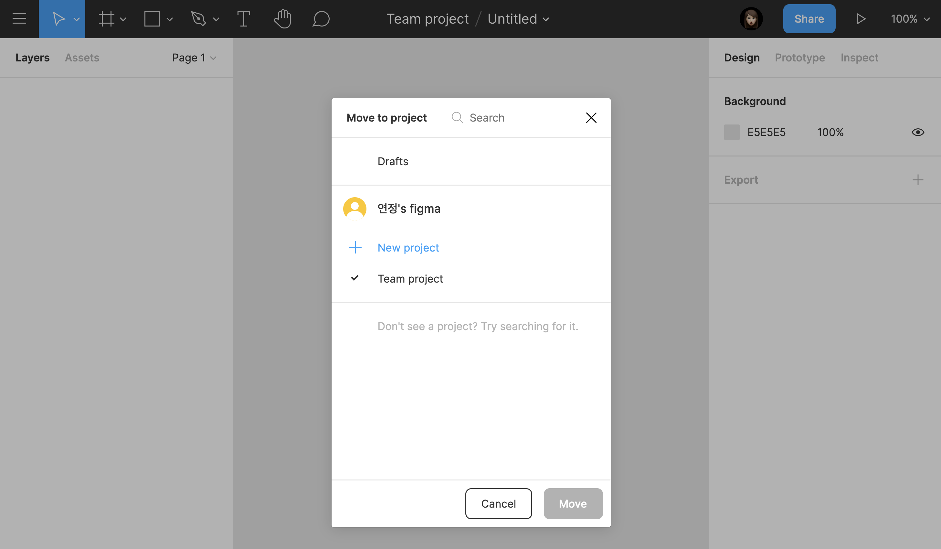
Task: Switch to the Prototype tab
Action: click(x=799, y=58)
